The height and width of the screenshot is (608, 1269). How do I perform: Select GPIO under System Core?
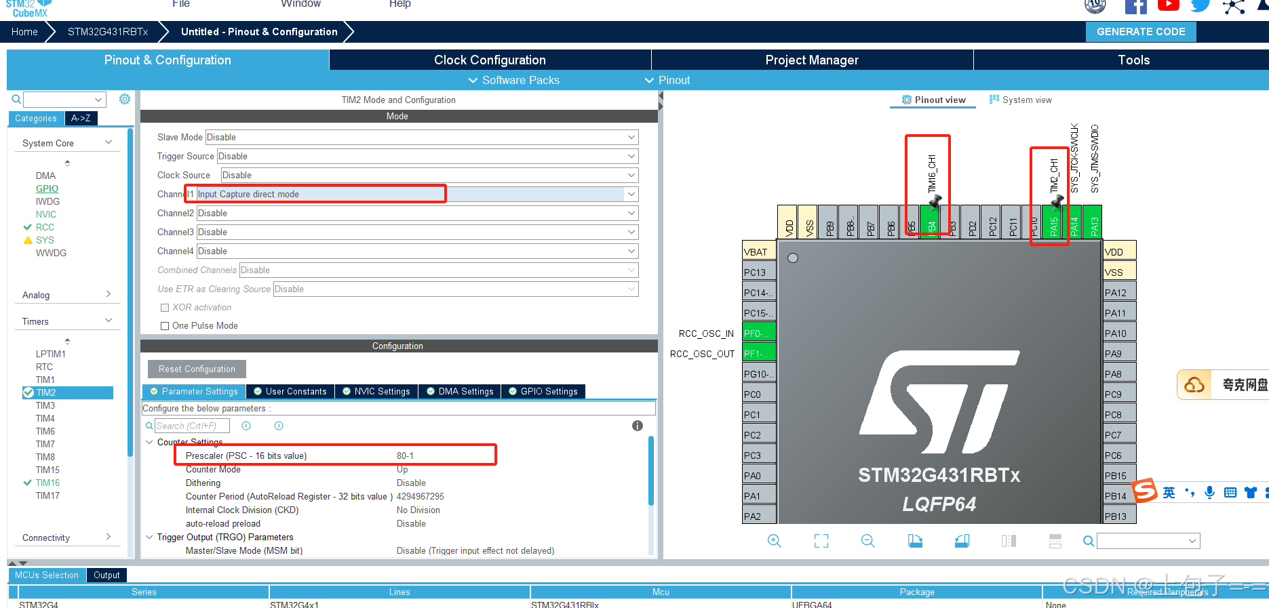[47, 188]
